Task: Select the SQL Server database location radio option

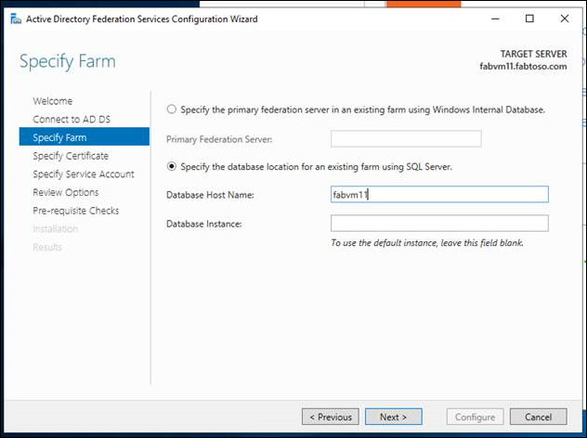Action: 172,166
